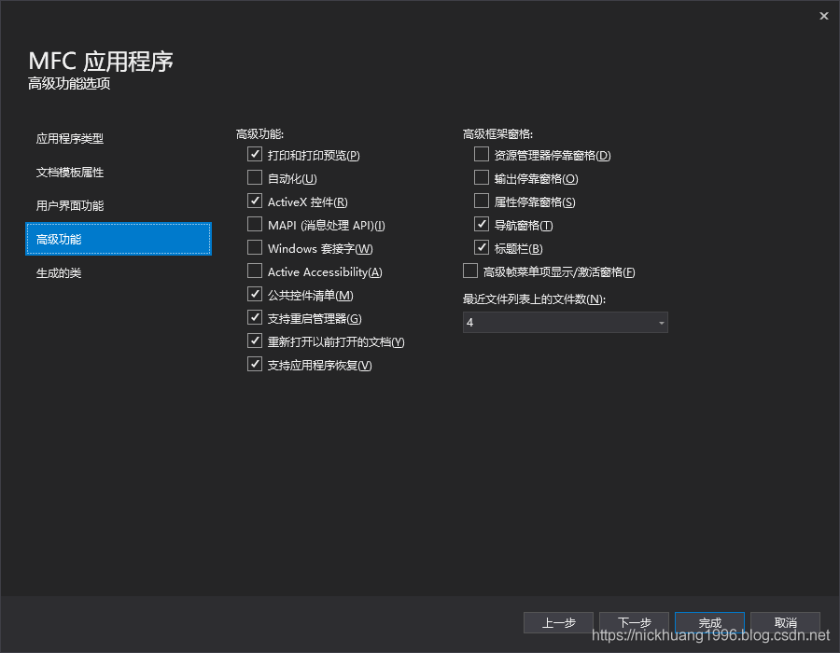Uncheck 重新打开以前打开的文档(Y)

pos(255,340)
